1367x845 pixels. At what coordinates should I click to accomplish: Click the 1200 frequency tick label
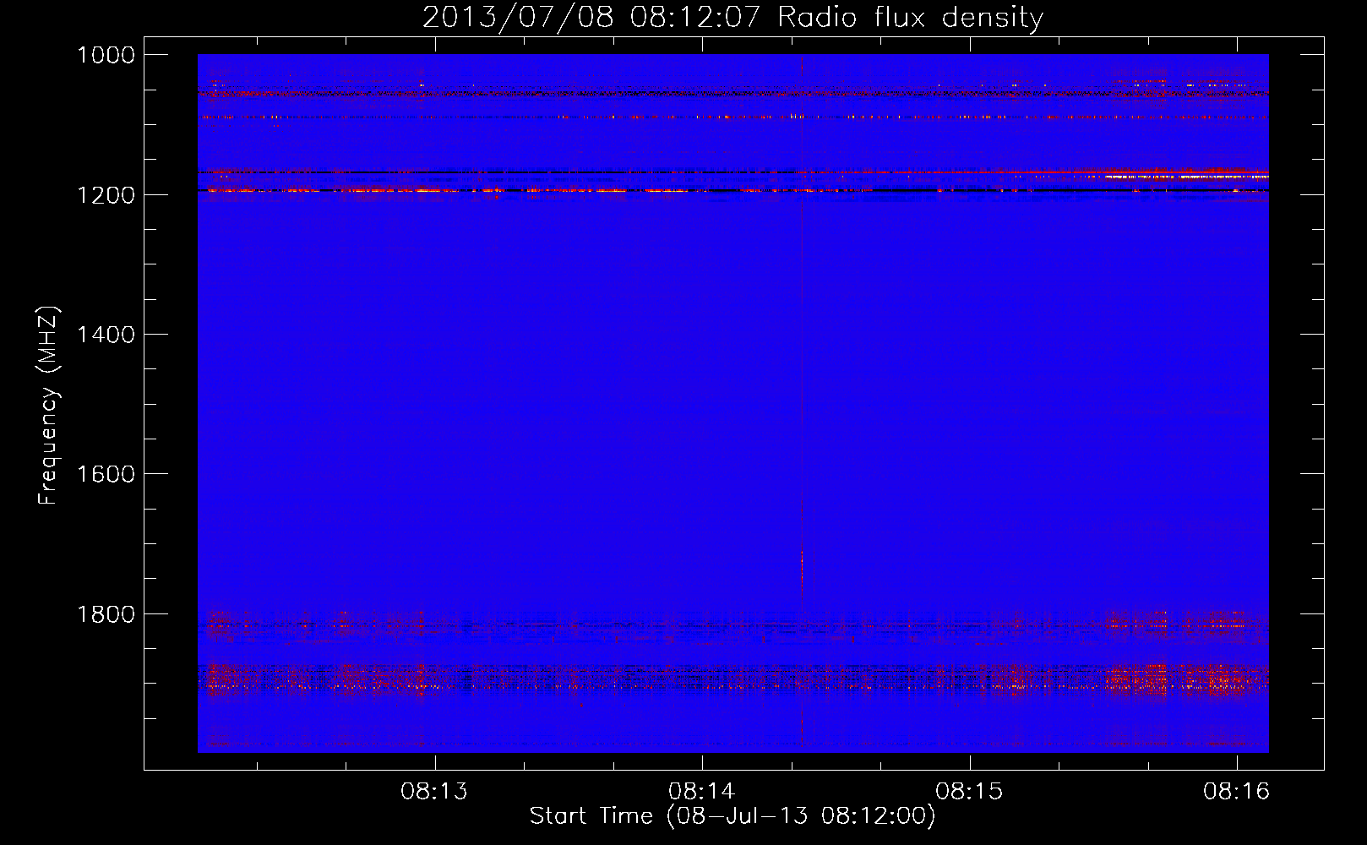coord(106,195)
